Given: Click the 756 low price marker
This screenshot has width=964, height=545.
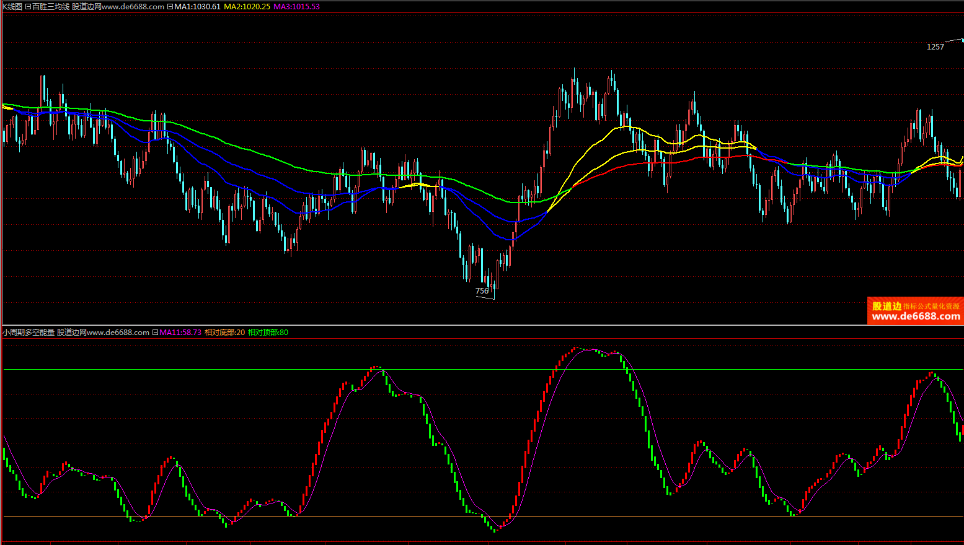Looking at the screenshot, I should (x=482, y=291).
